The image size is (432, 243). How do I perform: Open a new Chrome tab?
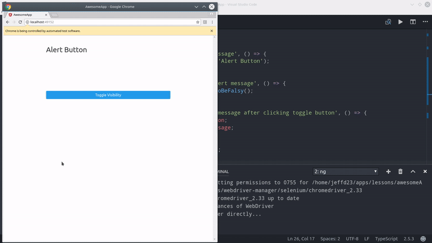[x=55, y=15]
